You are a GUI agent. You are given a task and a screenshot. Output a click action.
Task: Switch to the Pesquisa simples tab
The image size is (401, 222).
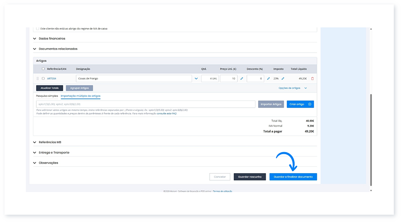47,95
